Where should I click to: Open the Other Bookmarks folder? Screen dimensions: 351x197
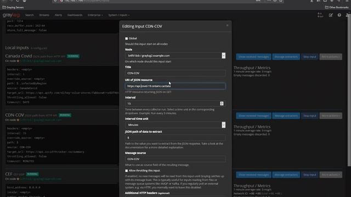(x=337, y=7)
